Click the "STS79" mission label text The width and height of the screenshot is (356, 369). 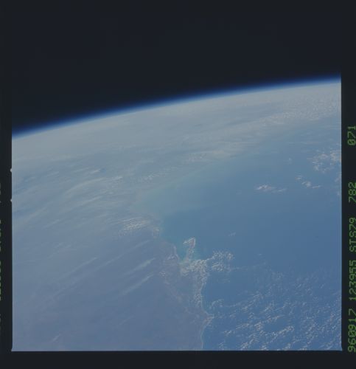tap(352, 235)
